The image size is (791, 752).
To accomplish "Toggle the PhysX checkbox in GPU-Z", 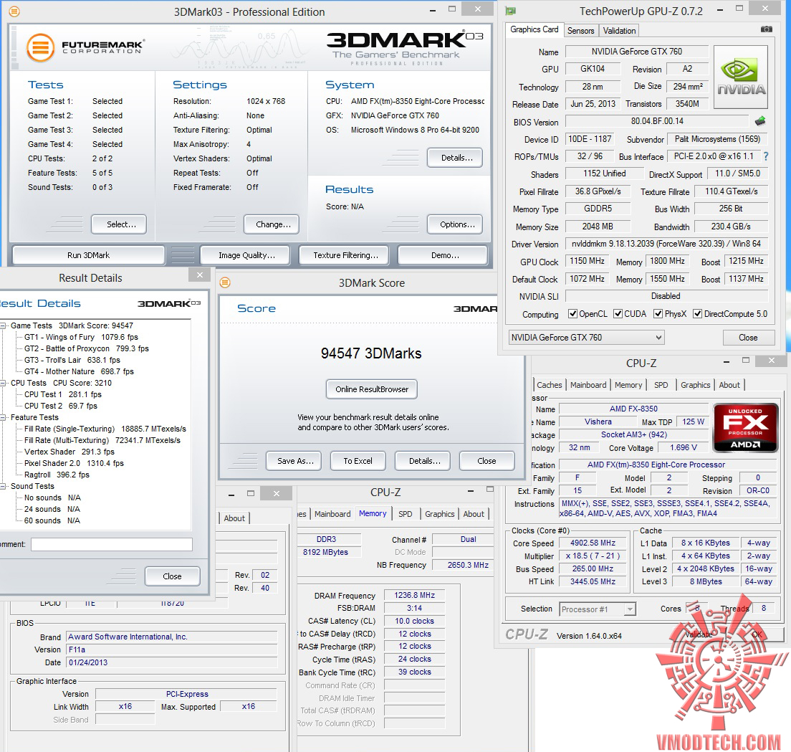I will tap(658, 314).
